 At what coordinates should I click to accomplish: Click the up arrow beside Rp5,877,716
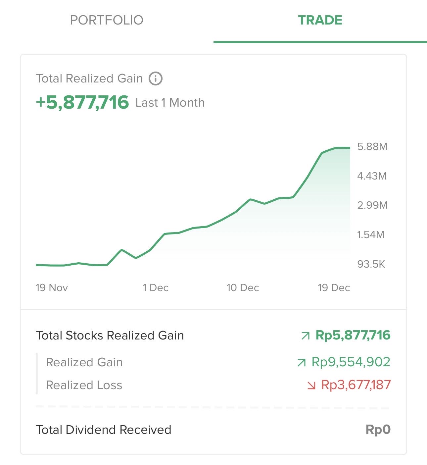(306, 336)
